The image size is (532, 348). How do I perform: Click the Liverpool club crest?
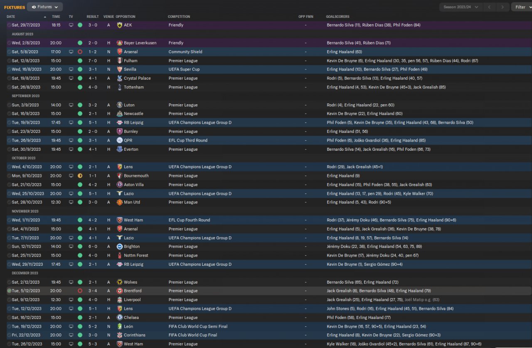(x=120, y=300)
